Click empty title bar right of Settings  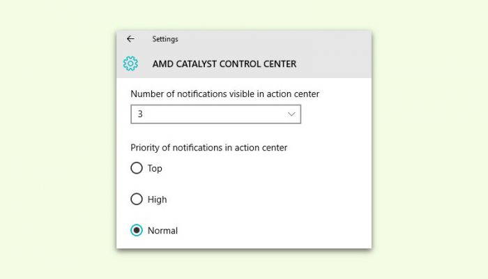click(x=274, y=39)
